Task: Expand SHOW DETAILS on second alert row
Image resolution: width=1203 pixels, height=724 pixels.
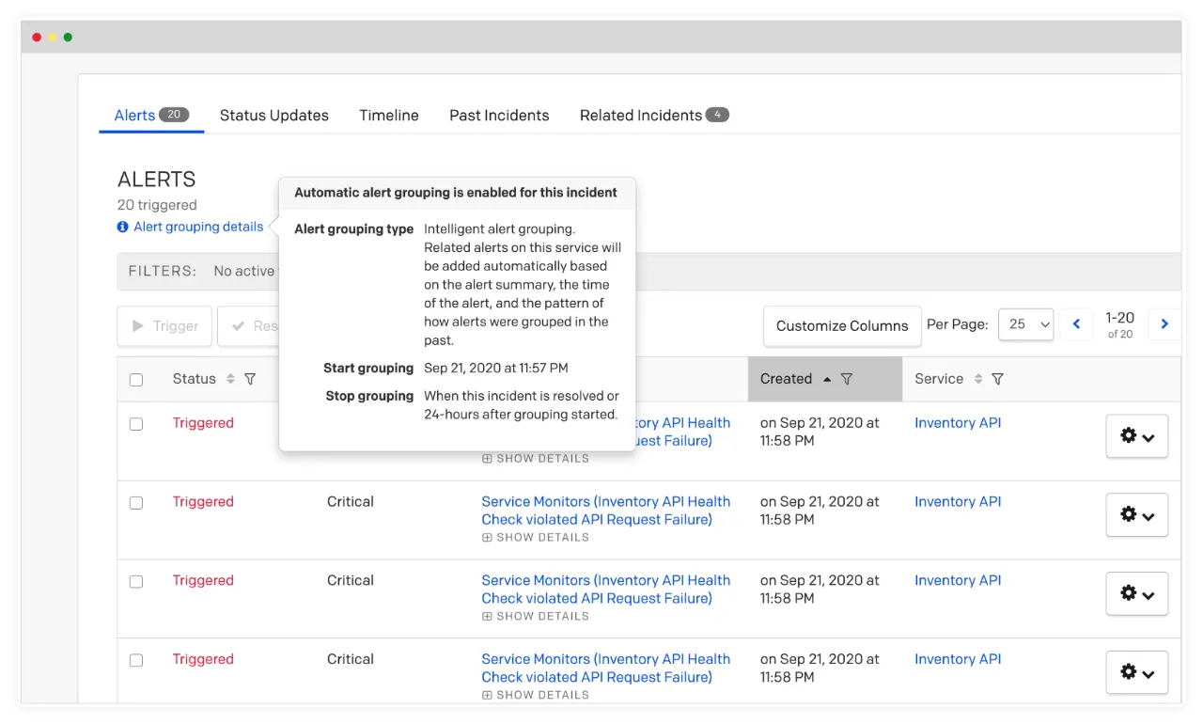Action: [x=536, y=538]
